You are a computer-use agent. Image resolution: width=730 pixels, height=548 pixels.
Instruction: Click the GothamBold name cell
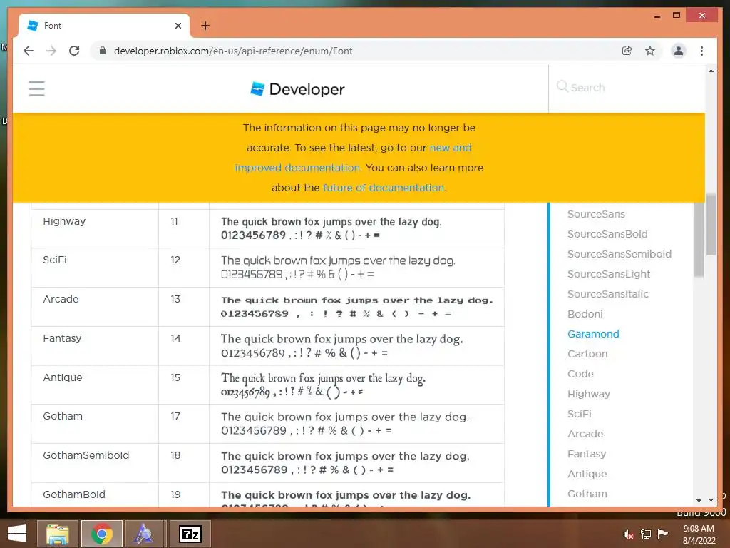pyautogui.click(x=95, y=494)
